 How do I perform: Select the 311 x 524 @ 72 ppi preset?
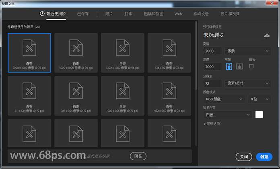point(29,96)
